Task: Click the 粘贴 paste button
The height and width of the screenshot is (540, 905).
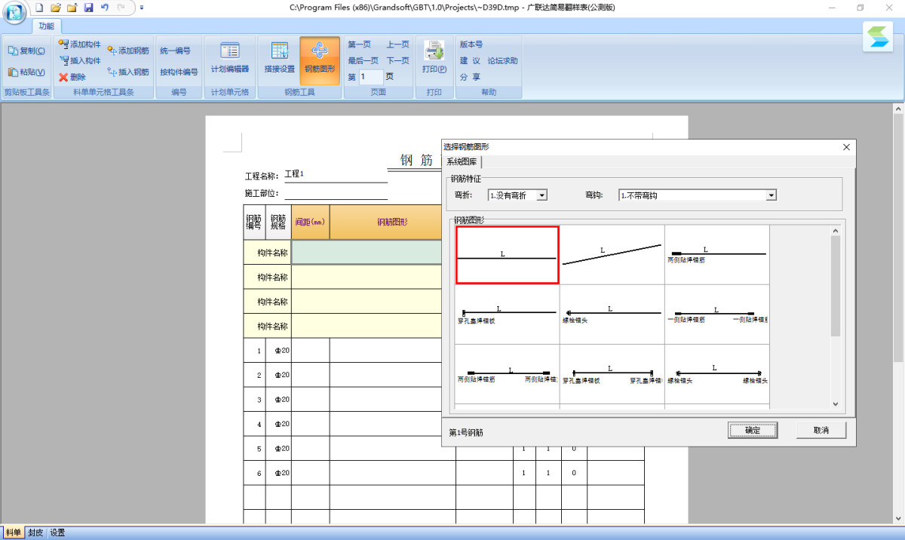Action: tap(26, 72)
